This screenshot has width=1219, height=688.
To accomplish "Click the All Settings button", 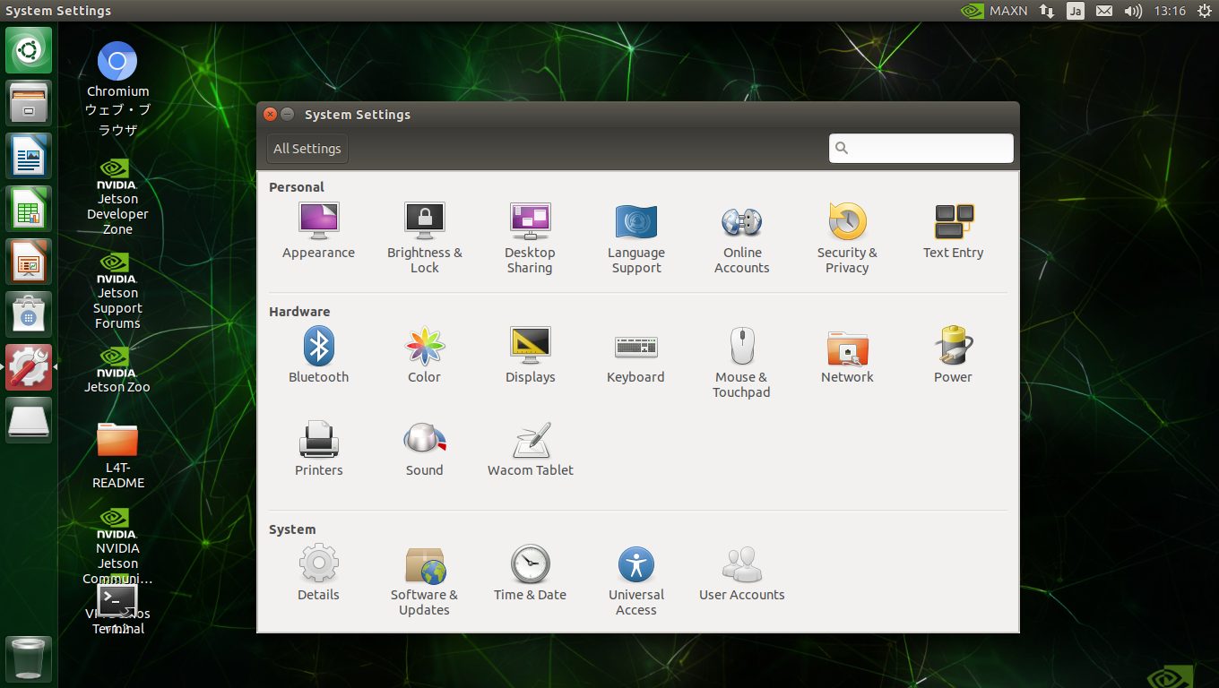I will (x=307, y=149).
